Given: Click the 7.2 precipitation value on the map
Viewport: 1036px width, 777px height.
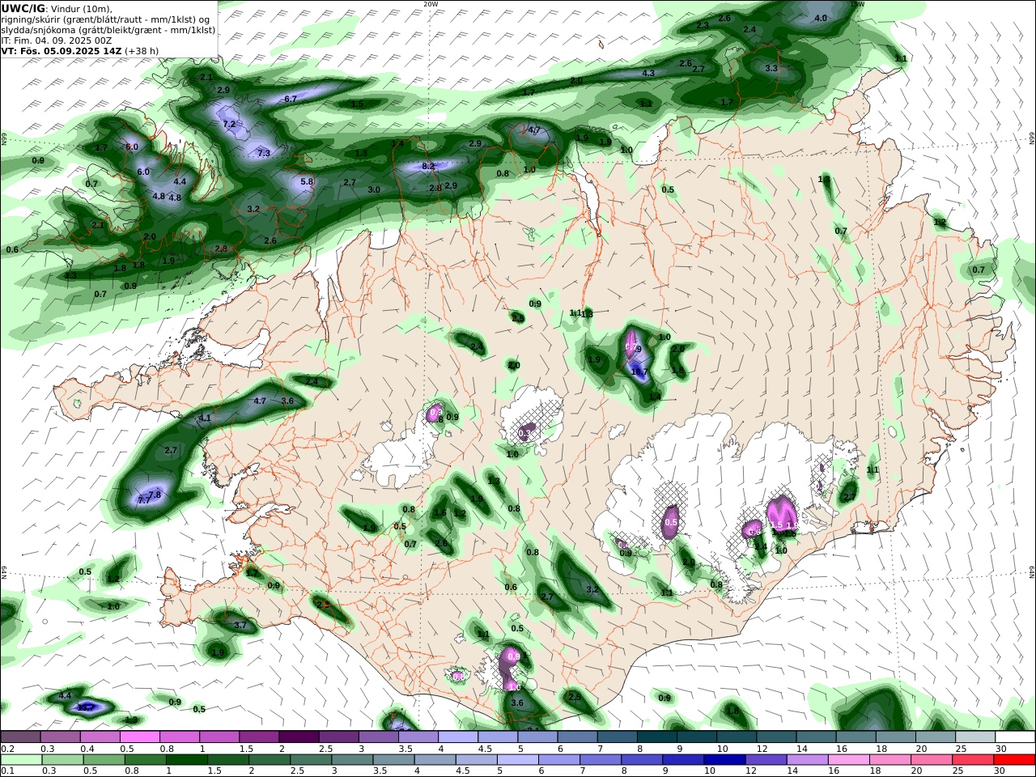Looking at the screenshot, I should coord(229,124).
